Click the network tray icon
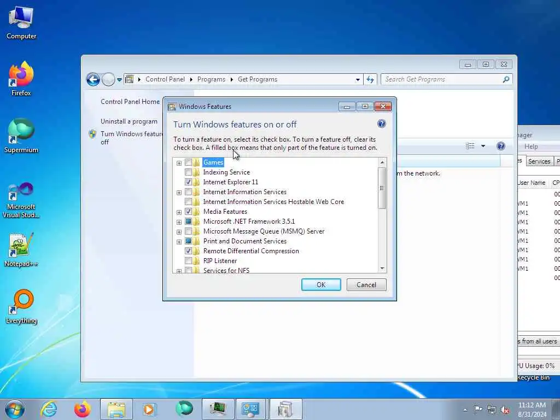The width and height of the screenshot is (560, 420). 492,410
